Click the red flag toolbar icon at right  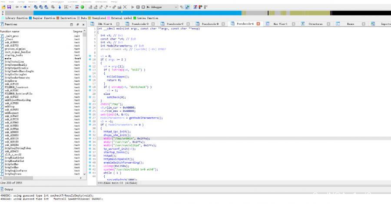[200, 7]
